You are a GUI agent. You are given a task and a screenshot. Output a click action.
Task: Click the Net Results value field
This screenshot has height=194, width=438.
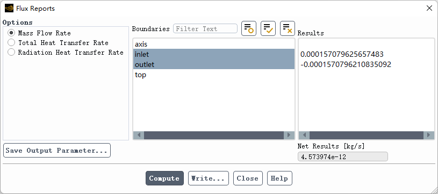pyautogui.click(x=343, y=156)
